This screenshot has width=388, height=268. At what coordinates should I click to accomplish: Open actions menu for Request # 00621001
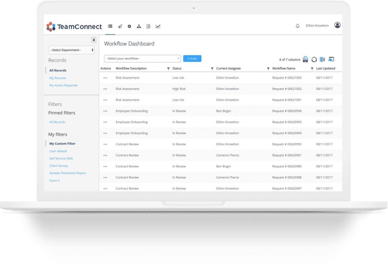point(105,100)
